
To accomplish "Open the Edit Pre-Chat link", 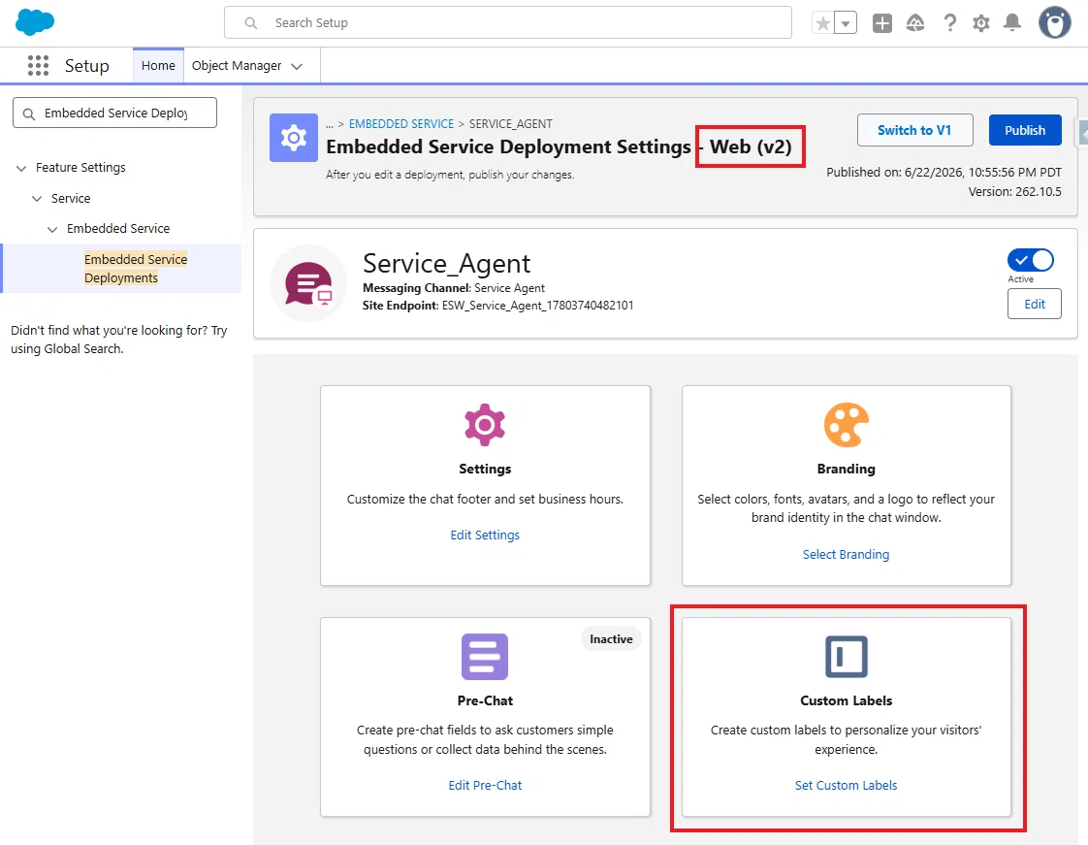I will tap(485, 785).
